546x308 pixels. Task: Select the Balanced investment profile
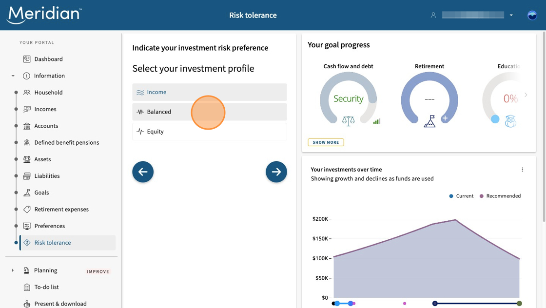click(x=210, y=112)
